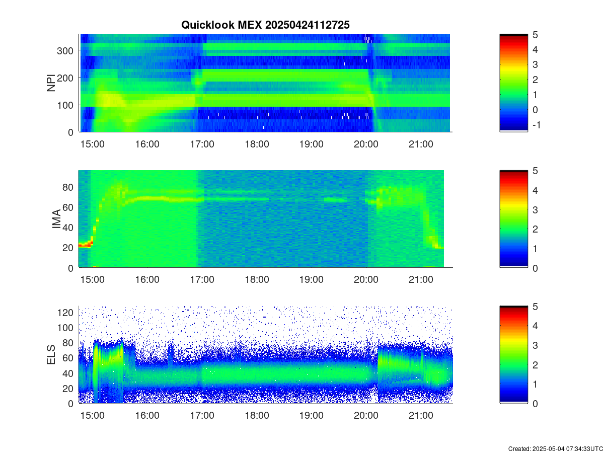This screenshot has width=604, height=453.
Task: Click the 80 tick label on the IMA axis
Action: (x=69, y=187)
